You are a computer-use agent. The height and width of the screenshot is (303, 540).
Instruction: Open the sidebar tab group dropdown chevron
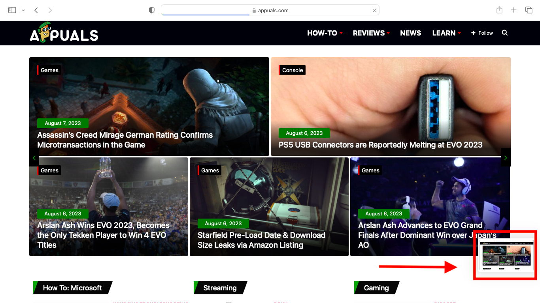(x=23, y=10)
